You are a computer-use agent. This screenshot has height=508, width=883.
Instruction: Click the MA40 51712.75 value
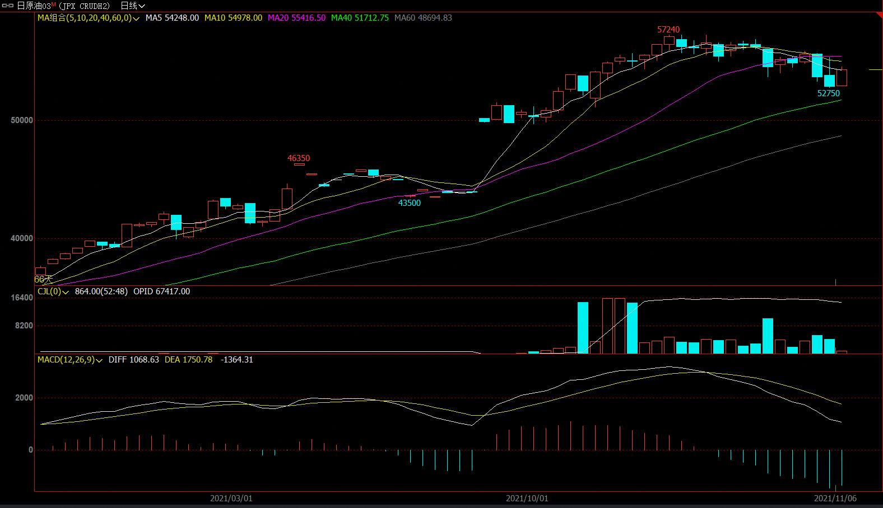coord(360,18)
